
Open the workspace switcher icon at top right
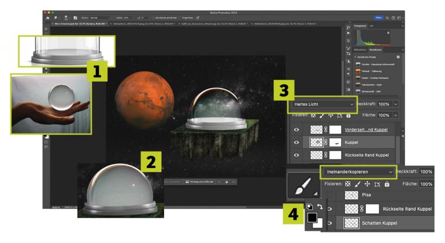399,18
